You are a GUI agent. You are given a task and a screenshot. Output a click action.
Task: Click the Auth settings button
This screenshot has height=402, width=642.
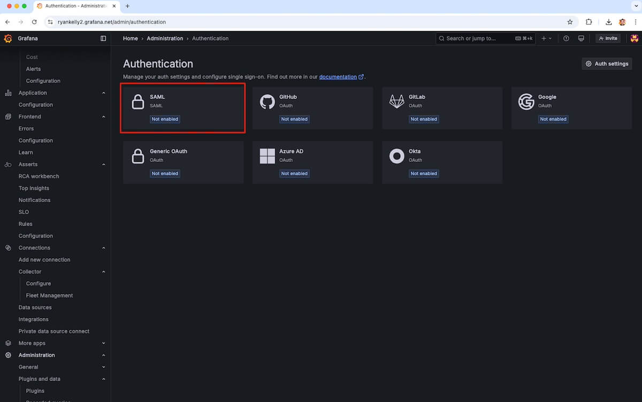(607, 64)
